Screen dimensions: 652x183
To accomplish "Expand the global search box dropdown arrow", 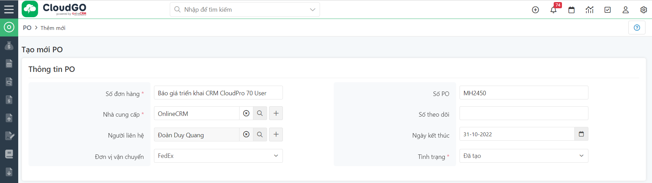I will [x=312, y=10].
